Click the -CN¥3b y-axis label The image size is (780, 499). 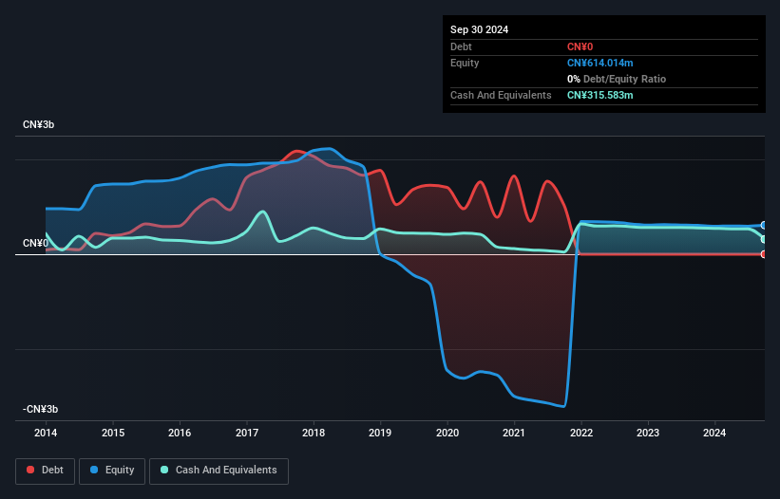40,409
